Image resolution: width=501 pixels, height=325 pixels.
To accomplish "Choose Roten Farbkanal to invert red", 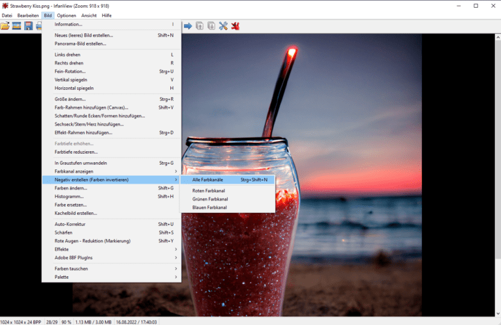I will click(210, 191).
